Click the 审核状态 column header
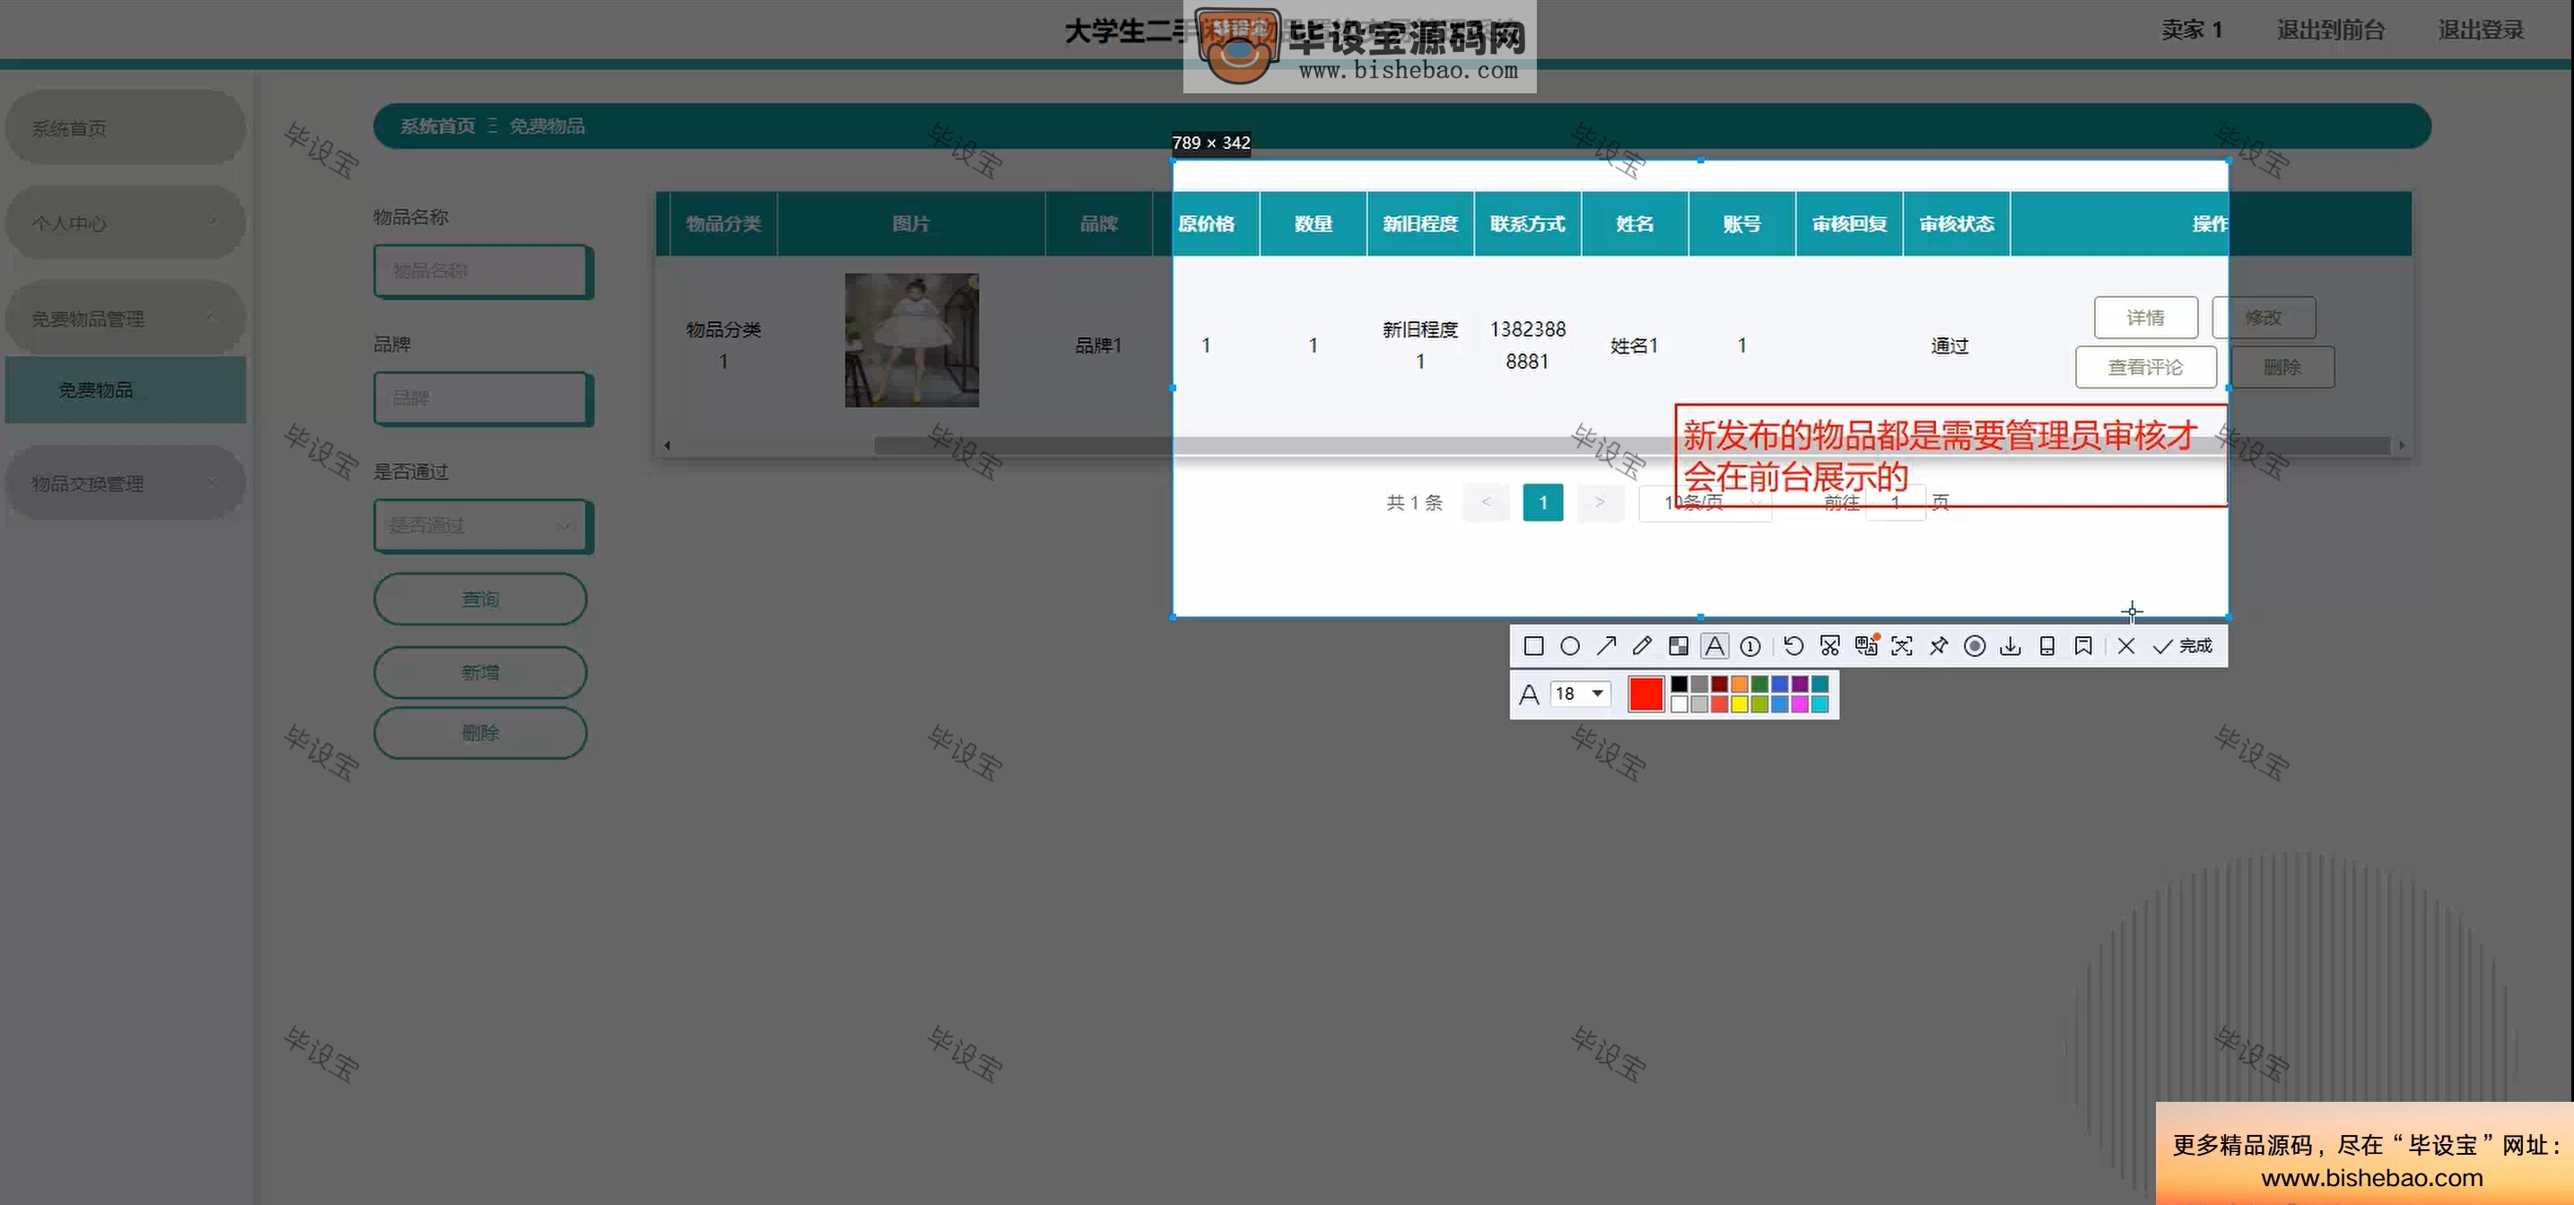2574x1205 pixels. [1957, 223]
